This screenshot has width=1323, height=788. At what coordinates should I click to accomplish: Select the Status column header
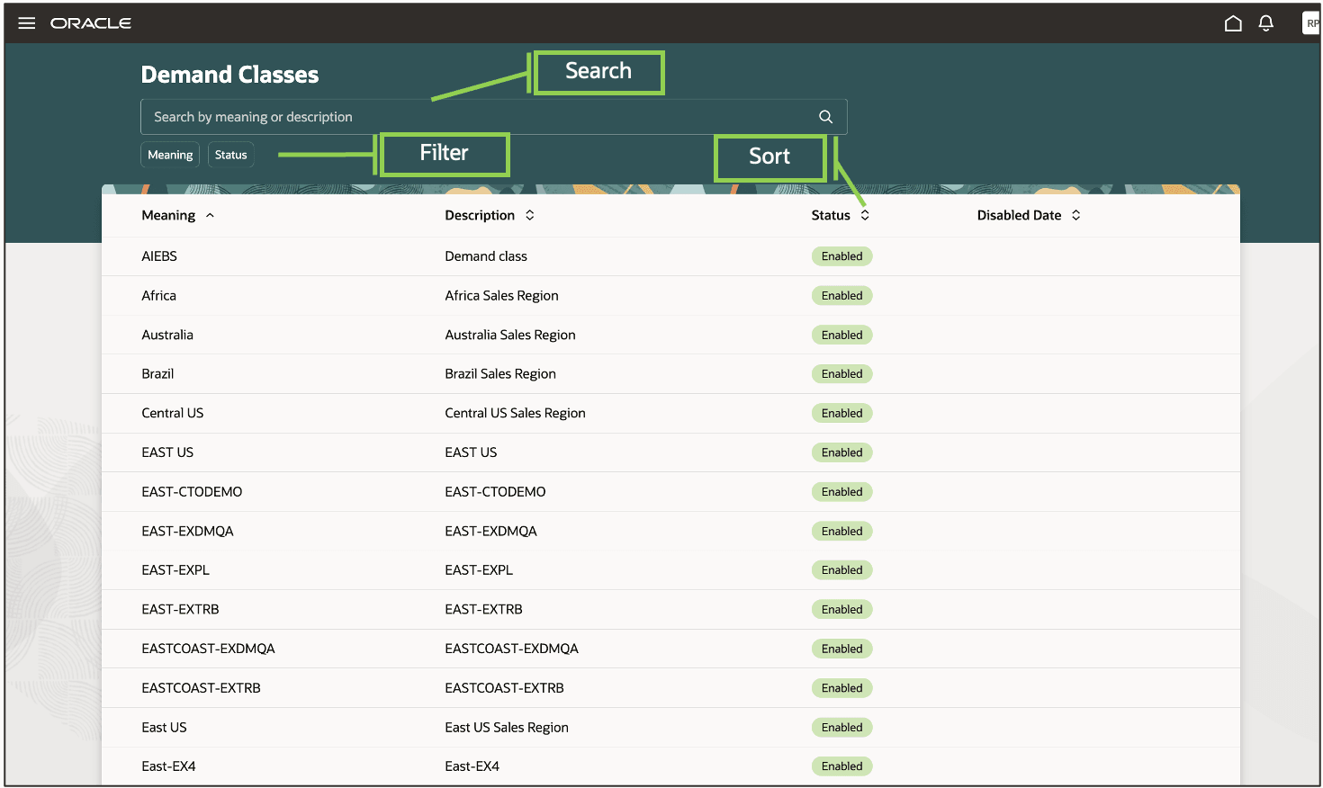(830, 215)
